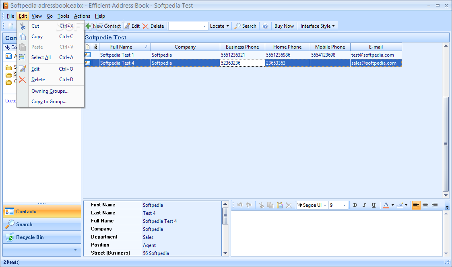Click the Copy pages icon in Edit menu
Screen dimensions: 452x267
point(23,37)
